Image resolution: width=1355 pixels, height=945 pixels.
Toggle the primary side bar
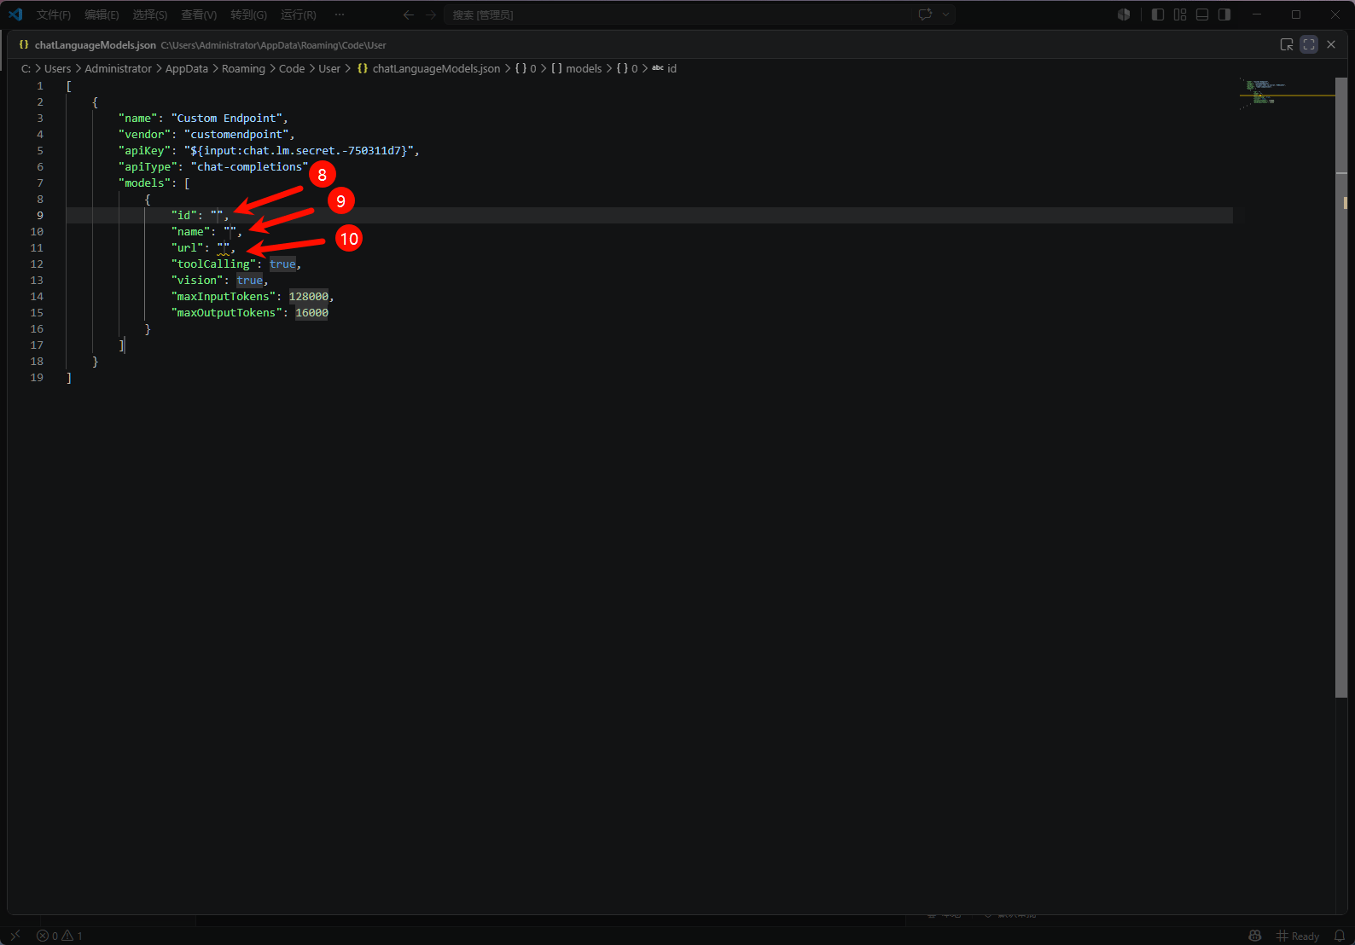(1158, 14)
